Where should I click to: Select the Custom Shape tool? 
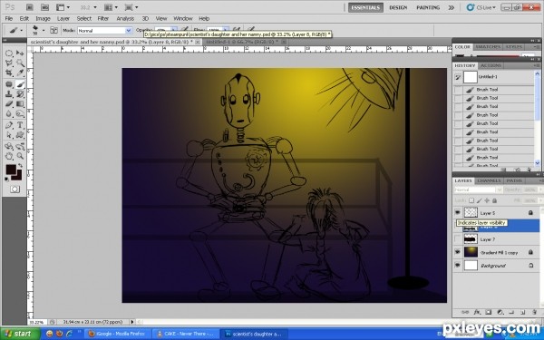[x=20, y=134]
